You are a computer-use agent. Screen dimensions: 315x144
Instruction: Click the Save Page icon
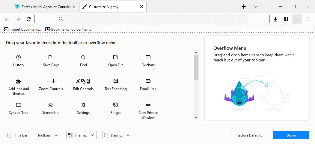tap(51, 57)
